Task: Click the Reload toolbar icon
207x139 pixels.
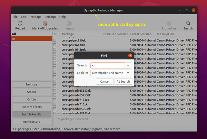Action: click(20, 24)
